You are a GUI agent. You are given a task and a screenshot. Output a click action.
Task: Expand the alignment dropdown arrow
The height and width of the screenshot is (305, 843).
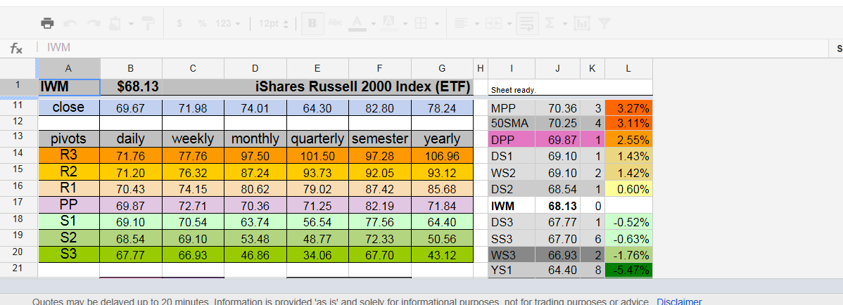(x=476, y=24)
